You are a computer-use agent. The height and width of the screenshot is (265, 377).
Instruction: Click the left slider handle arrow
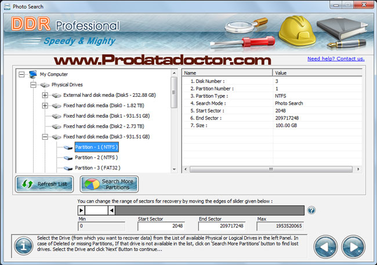coord(81,210)
